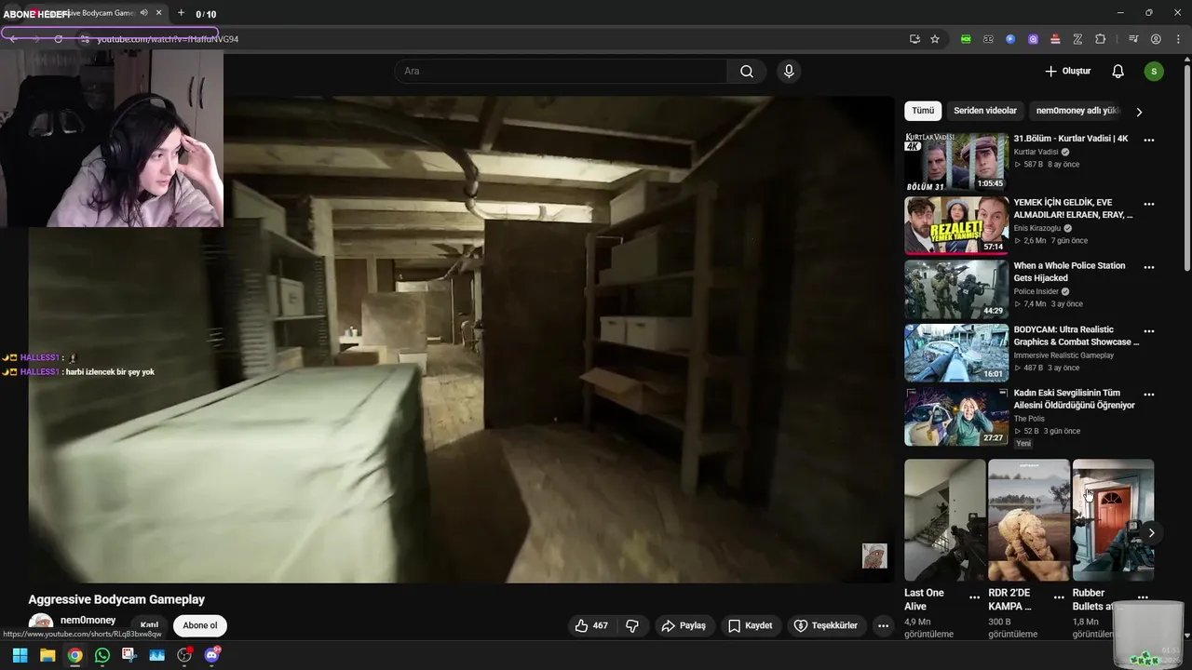Click the purple circle extension icon

(1033, 39)
